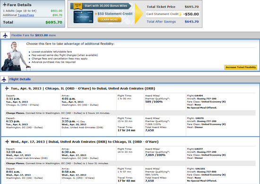Click Increase Ticket Flexibility button
This screenshot has height=184, width=260.
[241, 67]
